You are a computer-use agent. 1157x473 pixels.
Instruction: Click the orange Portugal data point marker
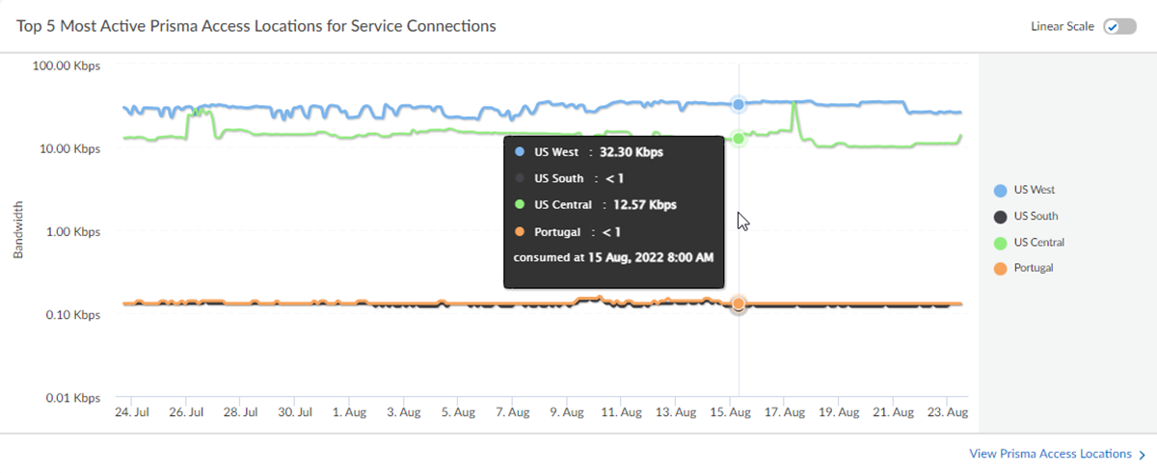coord(739,304)
